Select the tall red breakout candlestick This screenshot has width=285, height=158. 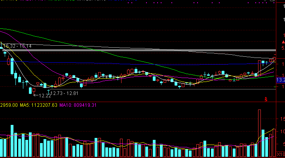tap(259, 68)
